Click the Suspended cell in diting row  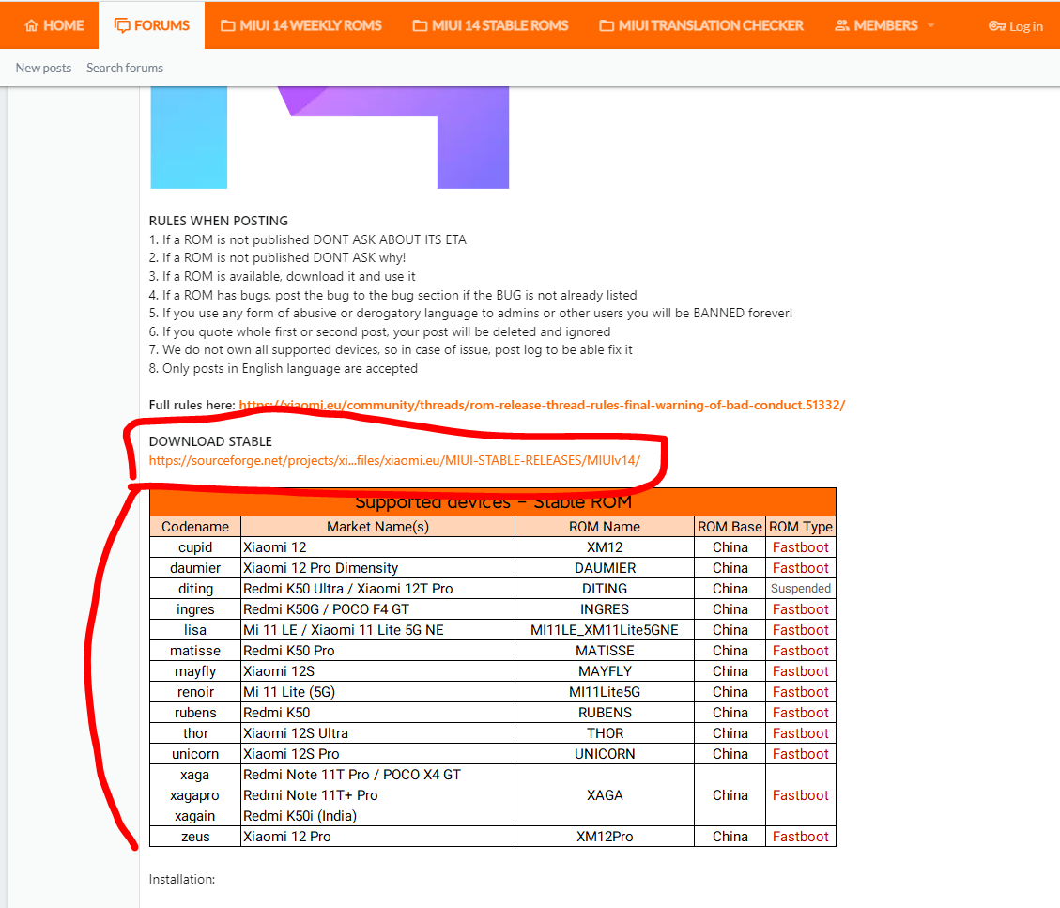click(x=801, y=588)
